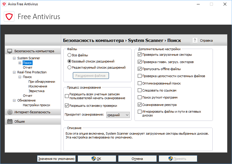
Task: Close the Avira Free Antivirus window
Action: [225, 4]
